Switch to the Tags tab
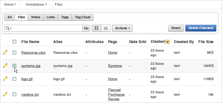 (65, 17)
